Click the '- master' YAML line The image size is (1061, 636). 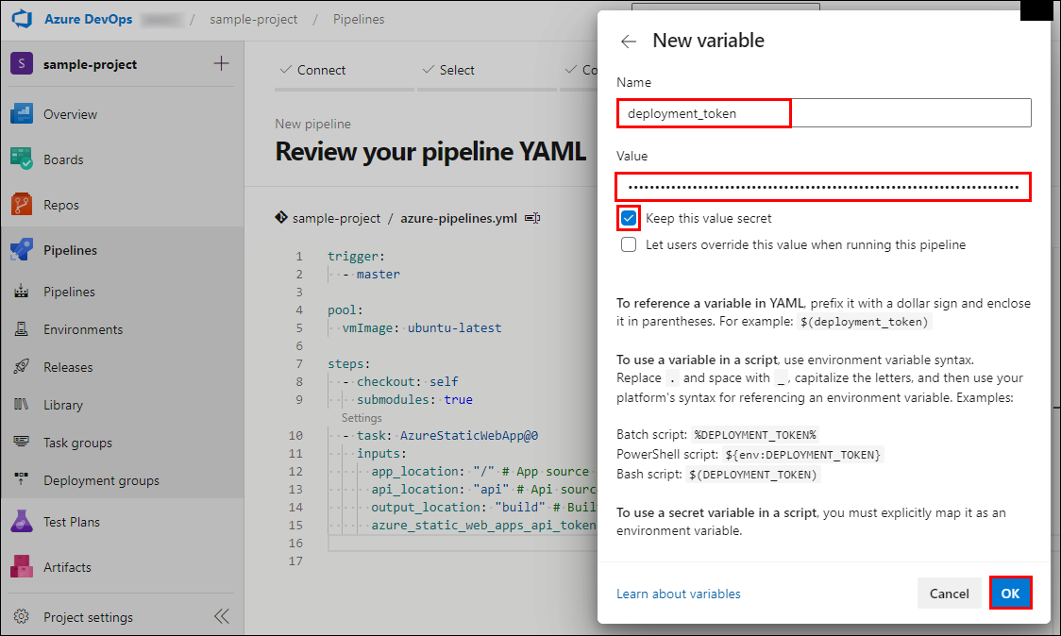point(372,274)
